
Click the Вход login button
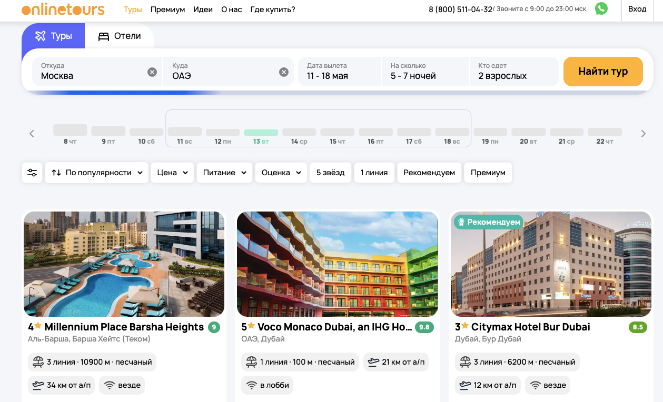point(637,9)
